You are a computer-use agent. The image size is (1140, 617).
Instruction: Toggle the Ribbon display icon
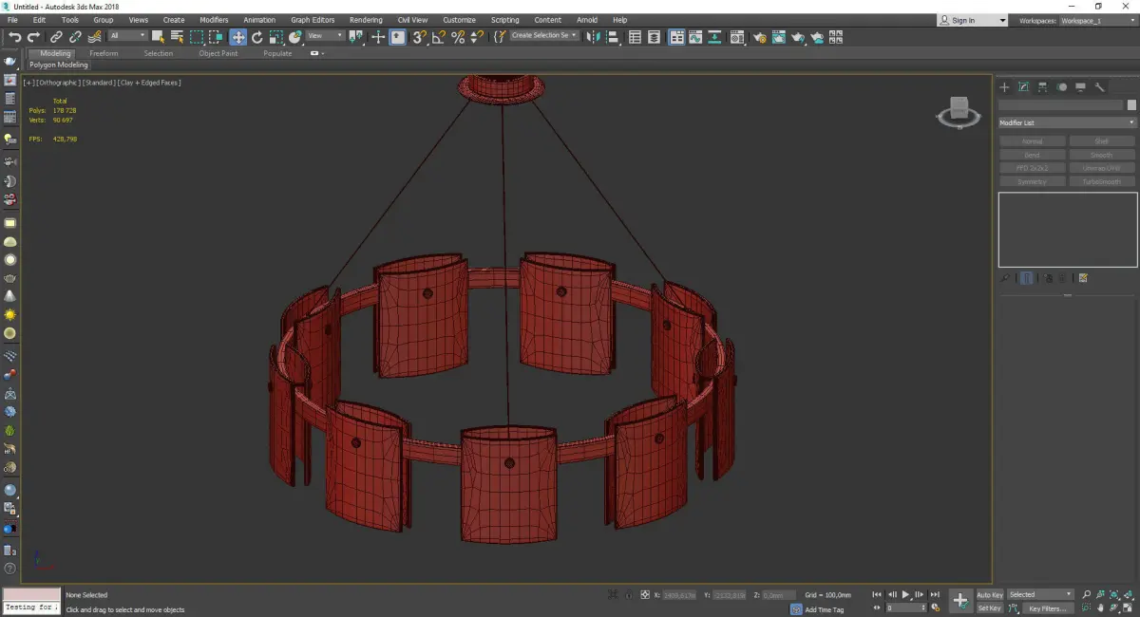click(676, 37)
